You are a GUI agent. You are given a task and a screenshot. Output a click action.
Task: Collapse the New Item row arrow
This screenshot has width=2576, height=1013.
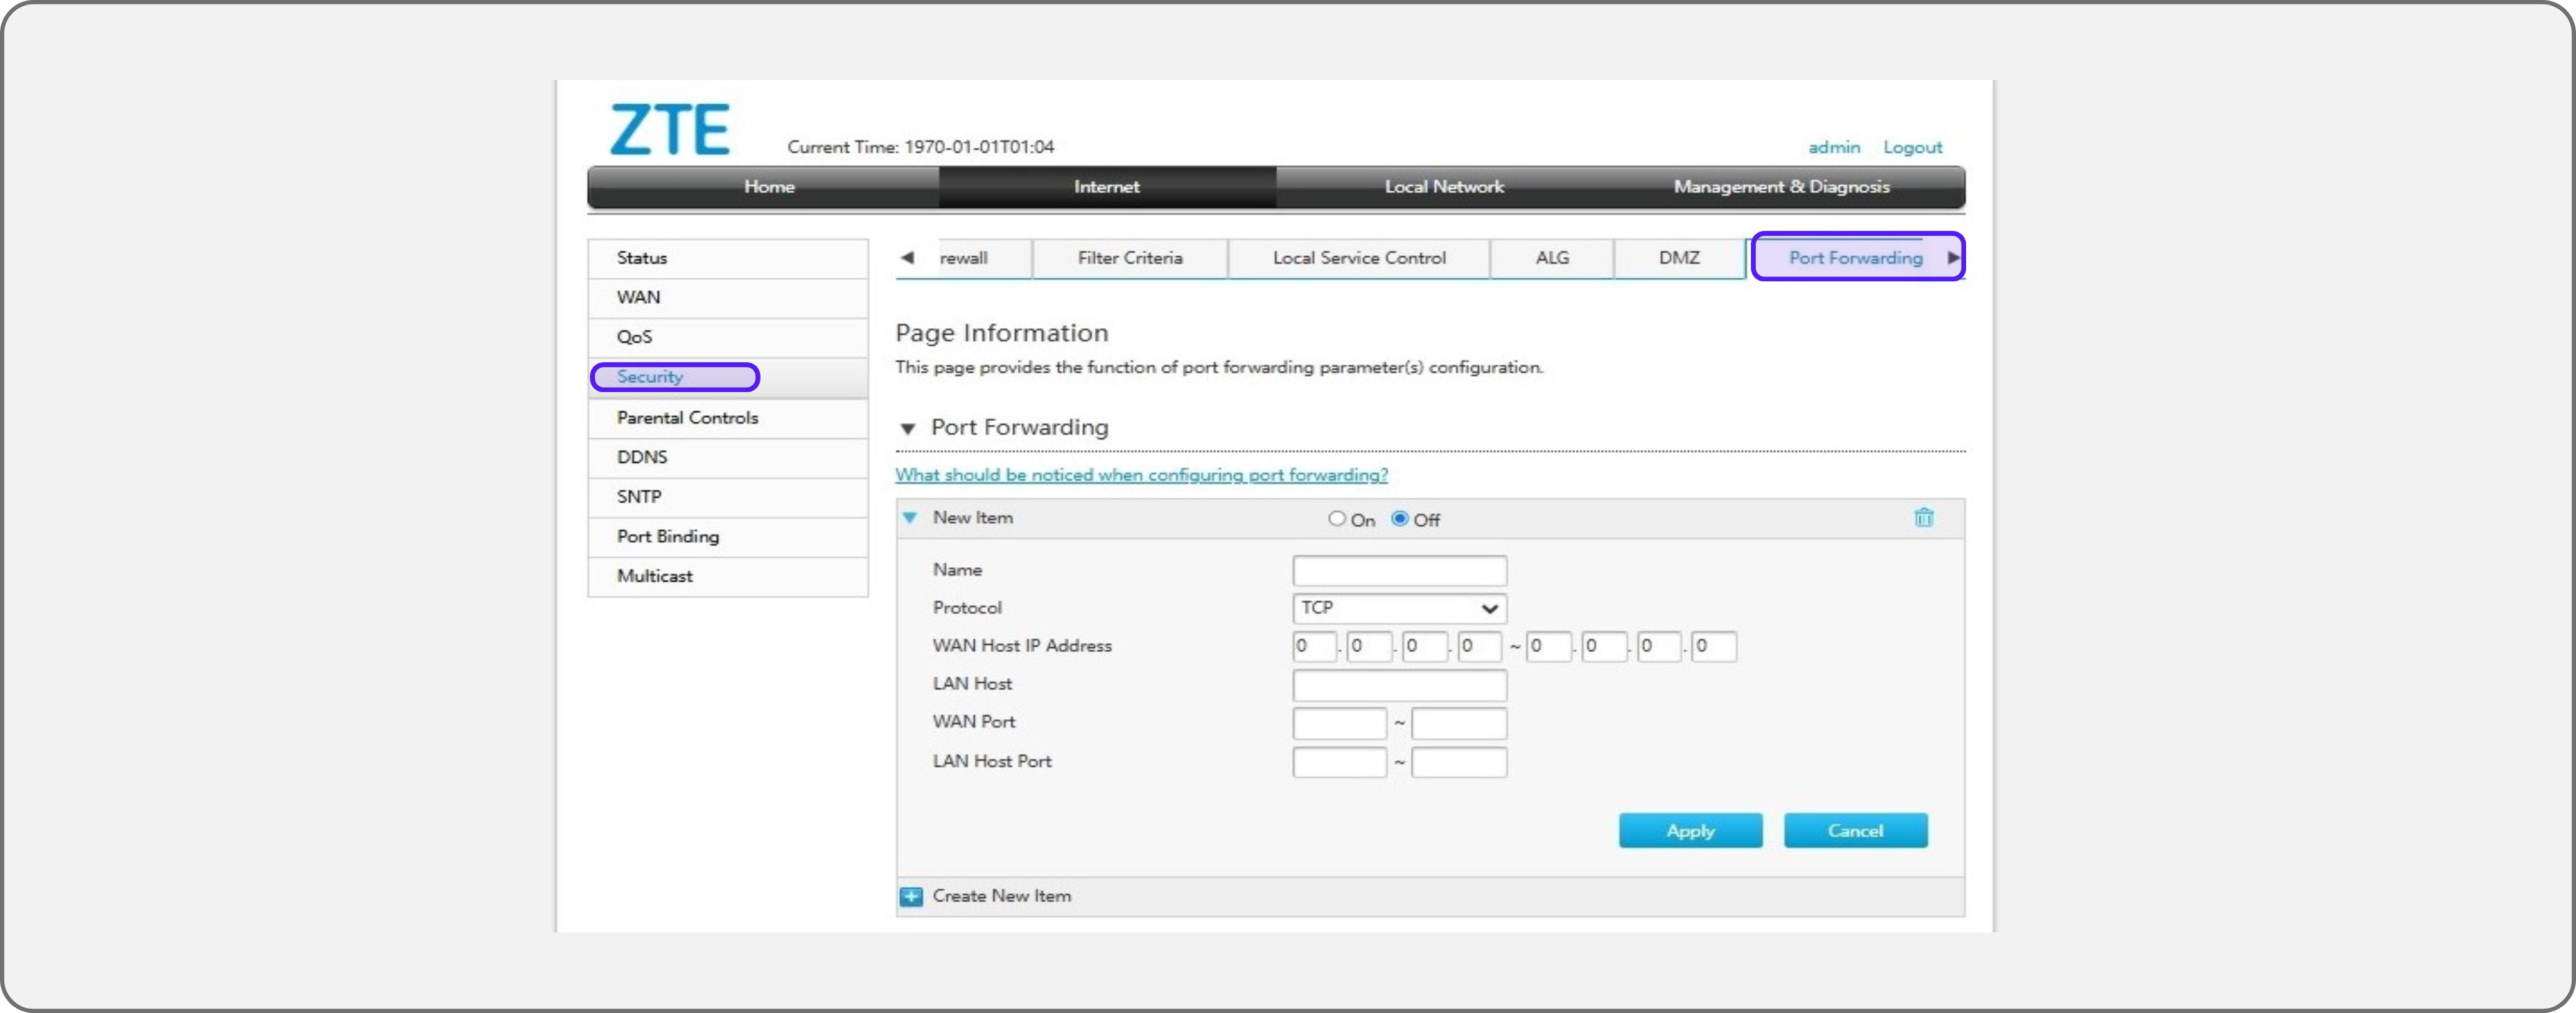[909, 518]
